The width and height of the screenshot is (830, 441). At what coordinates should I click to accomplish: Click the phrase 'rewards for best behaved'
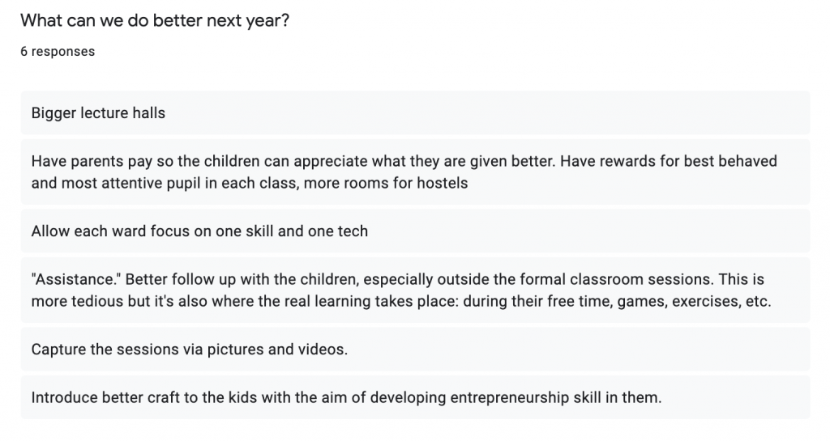685,160
